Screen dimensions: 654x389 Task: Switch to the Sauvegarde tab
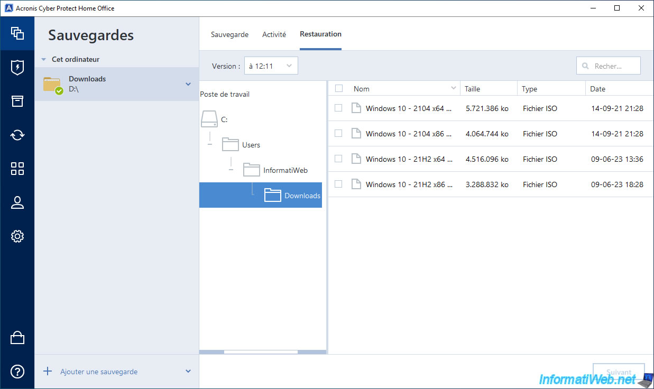[x=229, y=34]
